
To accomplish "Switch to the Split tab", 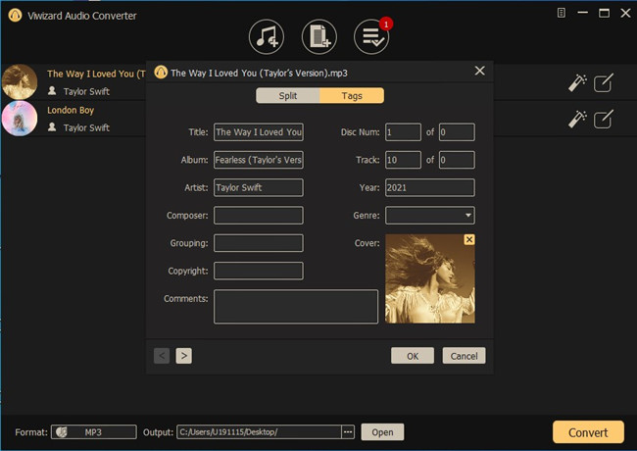I will tap(288, 95).
